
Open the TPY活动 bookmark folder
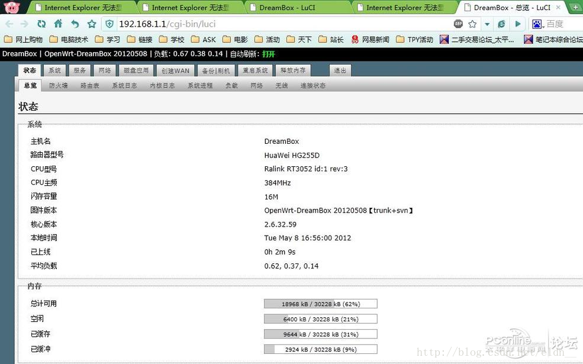pos(414,40)
